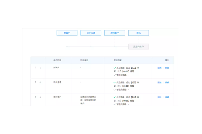Move 意向客户 row up
Viewport: 202px width, 134px height.
point(36,97)
